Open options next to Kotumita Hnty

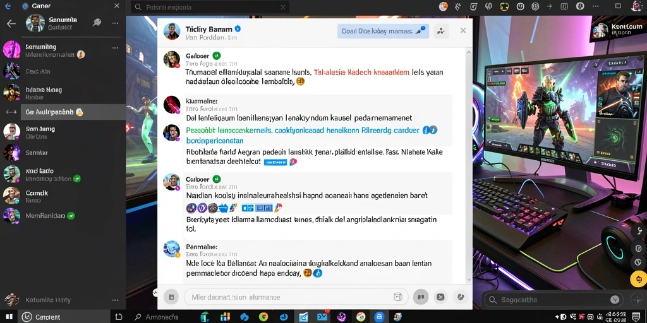click(x=115, y=300)
